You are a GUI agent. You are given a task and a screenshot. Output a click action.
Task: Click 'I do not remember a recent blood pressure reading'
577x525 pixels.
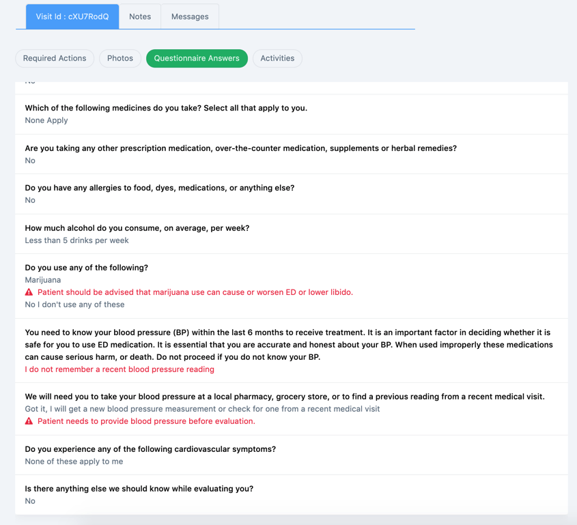point(119,369)
